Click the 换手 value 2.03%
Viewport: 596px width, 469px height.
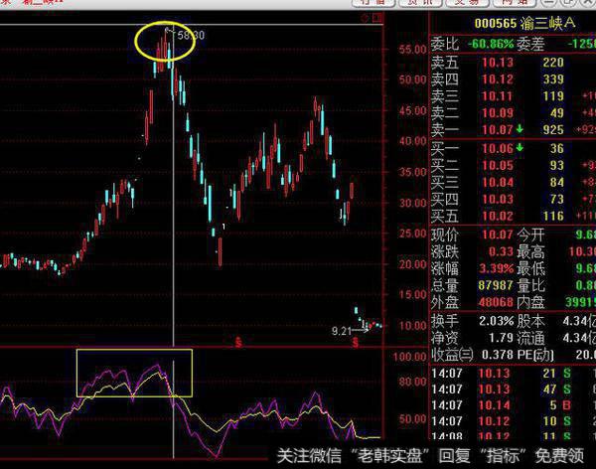[496, 321]
